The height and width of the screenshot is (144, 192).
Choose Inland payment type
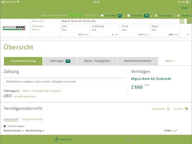pyautogui.click(x=26, y=91)
